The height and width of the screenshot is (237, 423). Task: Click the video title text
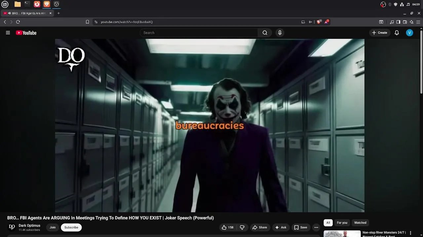tap(110, 218)
